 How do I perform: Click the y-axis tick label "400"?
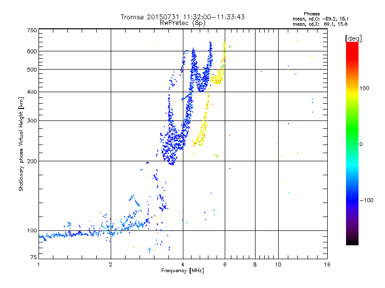click(x=32, y=92)
